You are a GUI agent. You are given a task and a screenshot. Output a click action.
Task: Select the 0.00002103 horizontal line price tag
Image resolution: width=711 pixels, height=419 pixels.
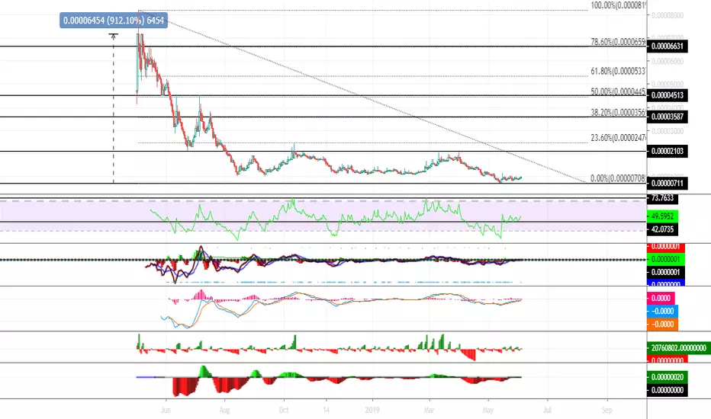coord(668,152)
